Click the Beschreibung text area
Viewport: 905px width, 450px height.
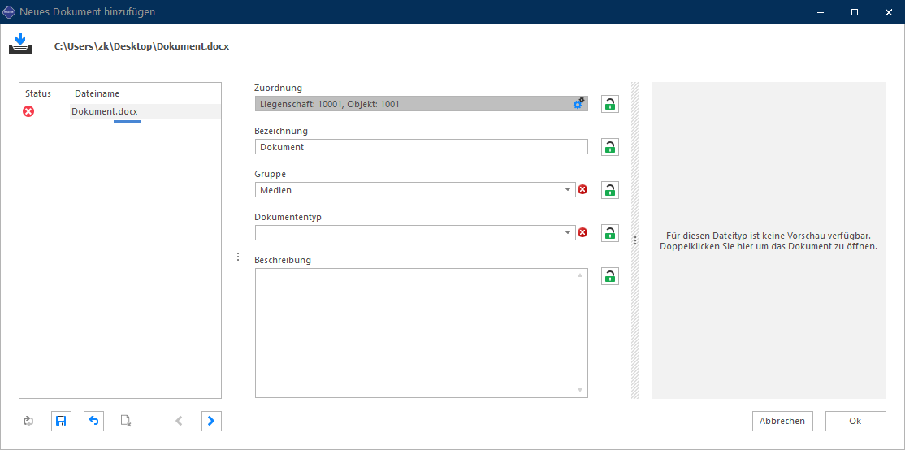(422, 333)
